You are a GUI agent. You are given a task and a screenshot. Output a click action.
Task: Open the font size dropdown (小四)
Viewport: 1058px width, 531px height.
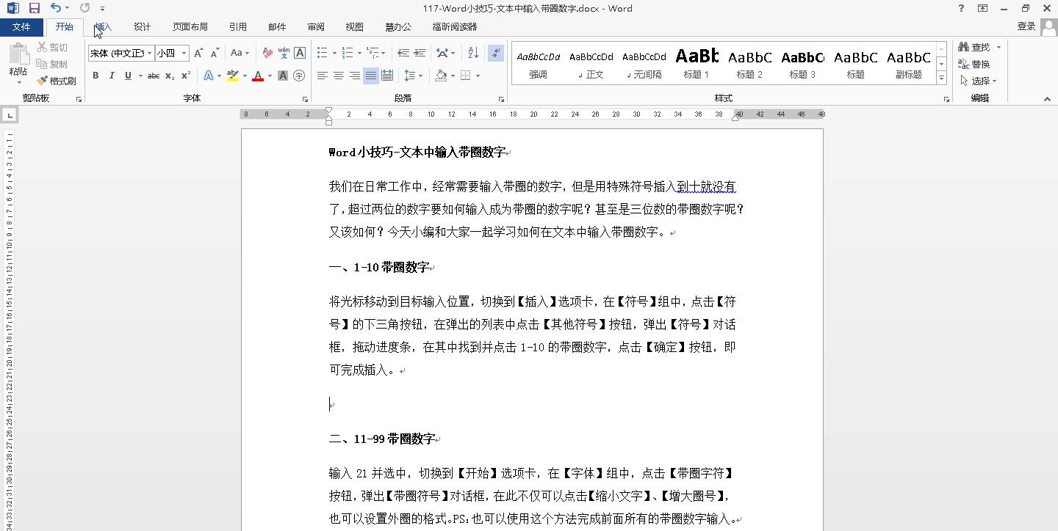(x=184, y=53)
